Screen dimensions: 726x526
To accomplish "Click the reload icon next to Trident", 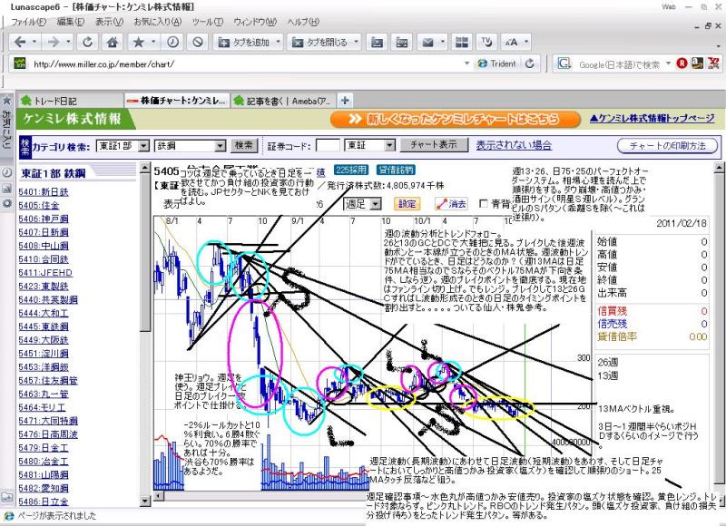I will click(530, 63).
